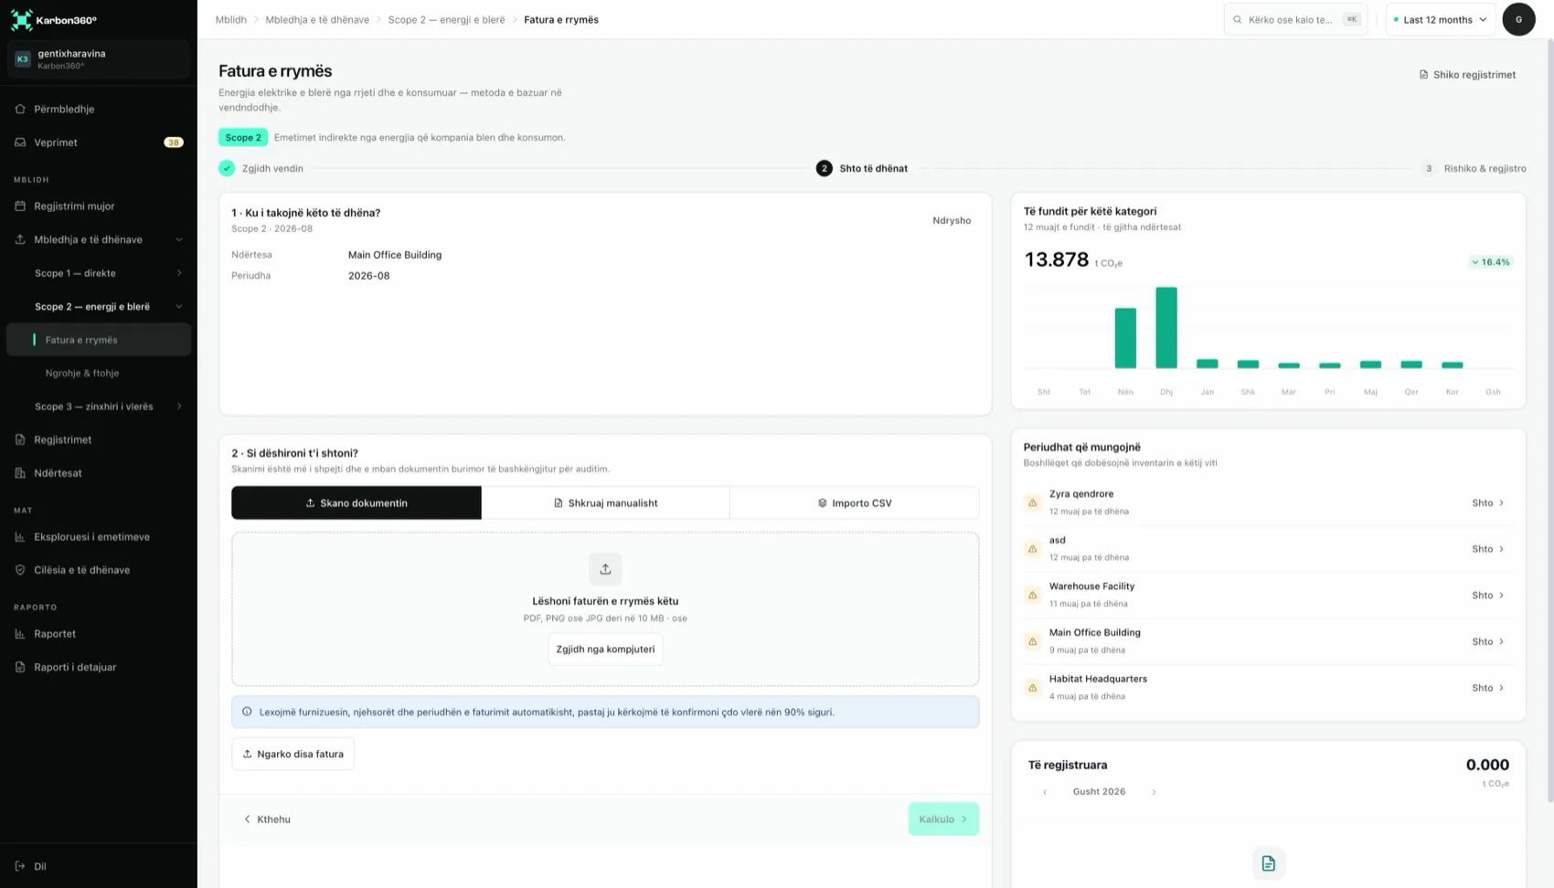The height and width of the screenshot is (888, 1554).
Task: Click the Karbon360° logo icon
Action: 21,19
